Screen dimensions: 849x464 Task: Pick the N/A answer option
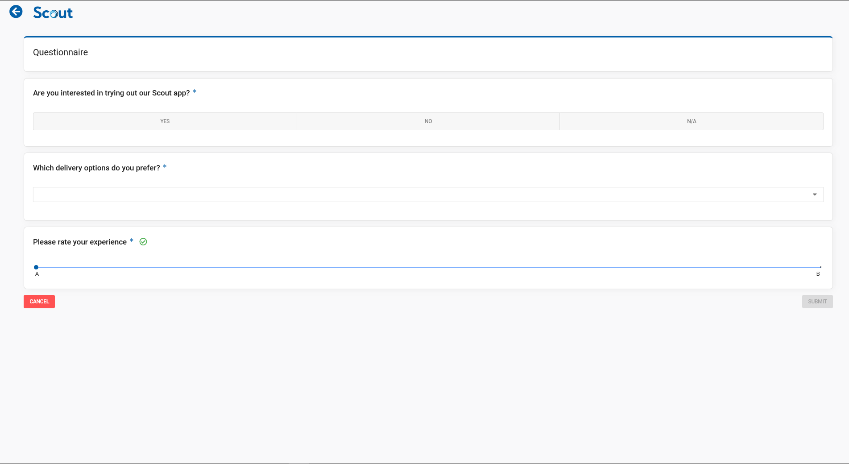[692, 121]
